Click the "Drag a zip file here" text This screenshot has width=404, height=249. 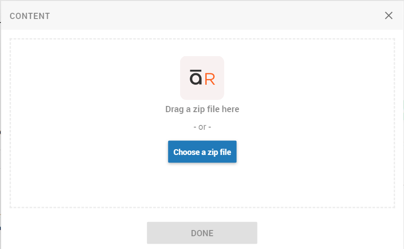click(x=202, y=109)
